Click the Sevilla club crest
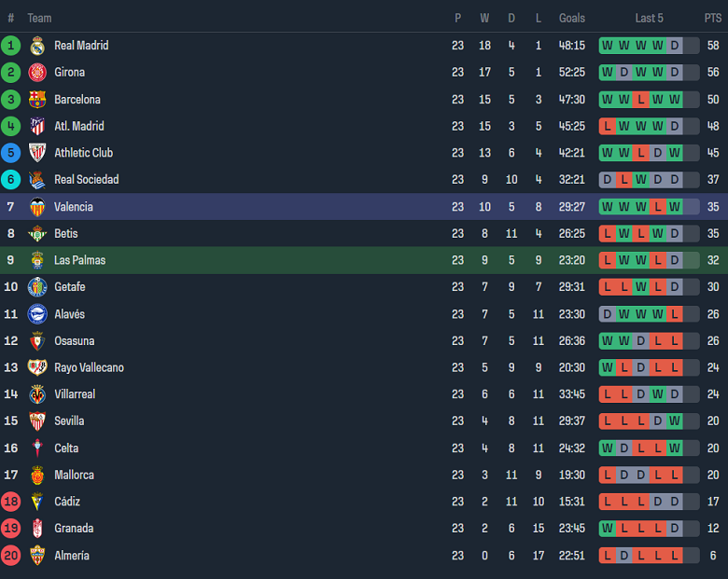The image size is (728, 579). point(37,421)
